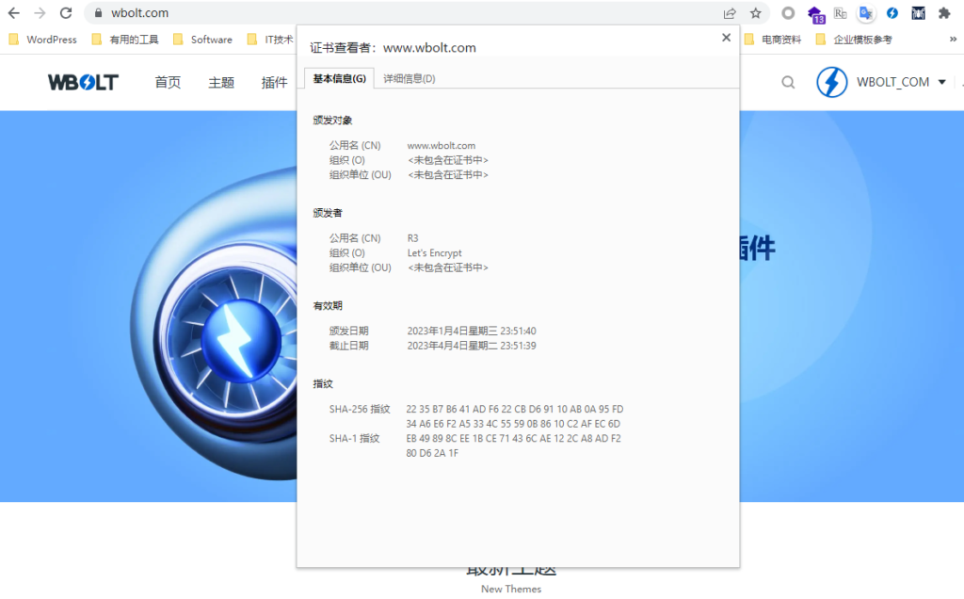Show hidden bookmarks via overflow chevron

click(x=953, y=40)
